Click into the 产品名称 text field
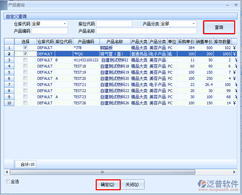242x195 pixels. [146, 31]
